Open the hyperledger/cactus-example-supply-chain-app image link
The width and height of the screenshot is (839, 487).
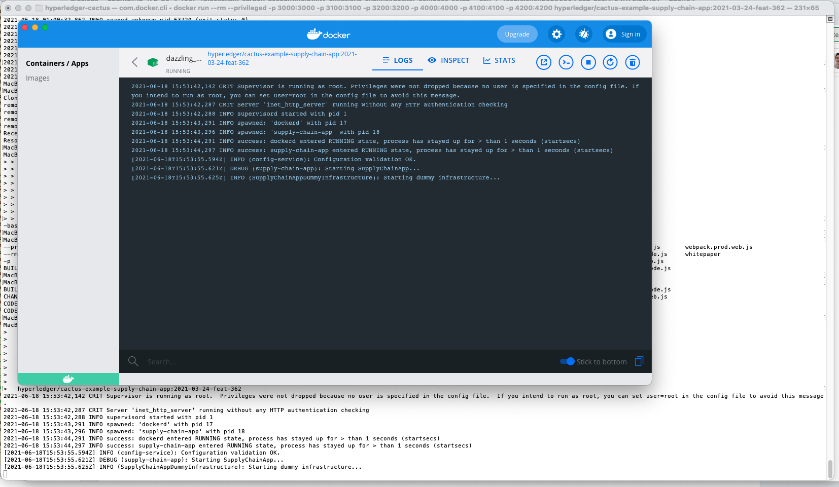282,58
